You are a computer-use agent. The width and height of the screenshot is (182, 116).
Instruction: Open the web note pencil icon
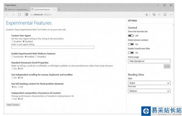159,15
